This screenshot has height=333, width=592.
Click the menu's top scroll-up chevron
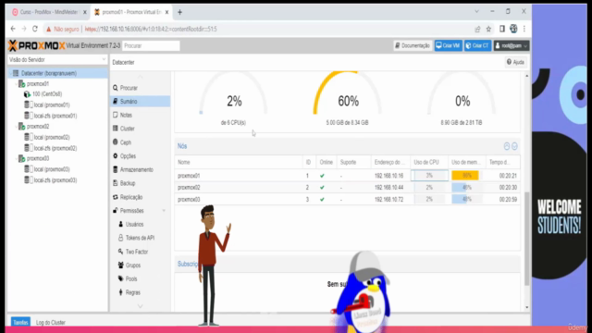click(x=140, y=77)
